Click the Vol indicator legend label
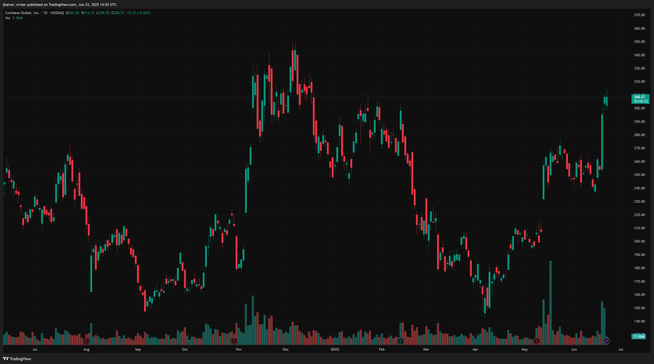This screenshot has width=654, height=364. tap(8, 18)
